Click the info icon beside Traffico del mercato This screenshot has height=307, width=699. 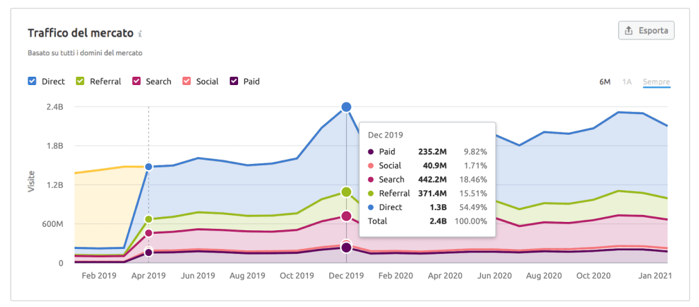coord(140,34)
